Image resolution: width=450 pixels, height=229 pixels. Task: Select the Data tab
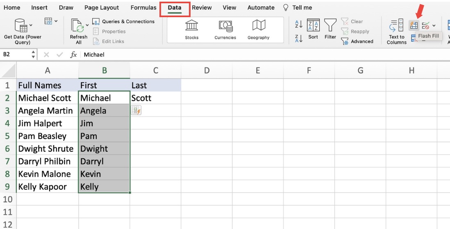[175, 8]
